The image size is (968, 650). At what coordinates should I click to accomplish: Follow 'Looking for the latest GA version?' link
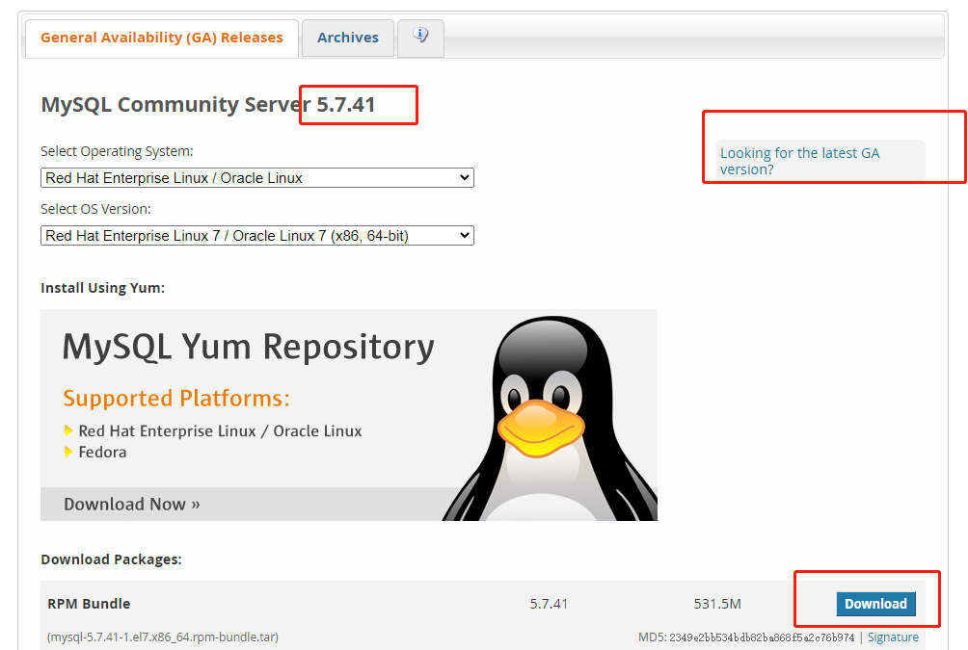tap(799, 161)
